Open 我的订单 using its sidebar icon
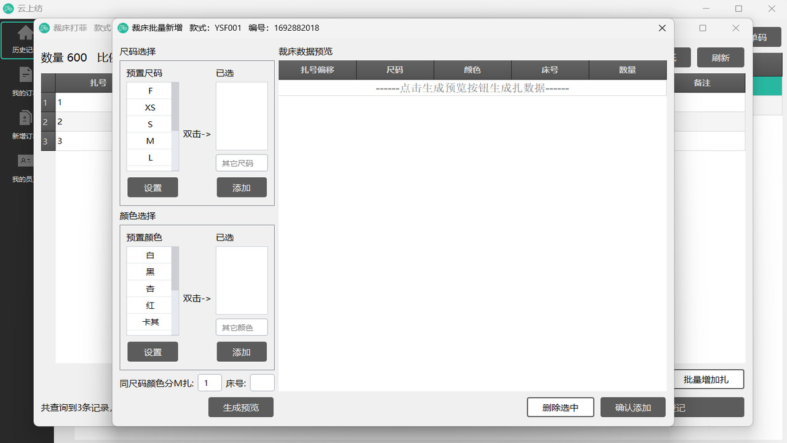This screenshot has height=443, width=787. (x=25, y=74)
